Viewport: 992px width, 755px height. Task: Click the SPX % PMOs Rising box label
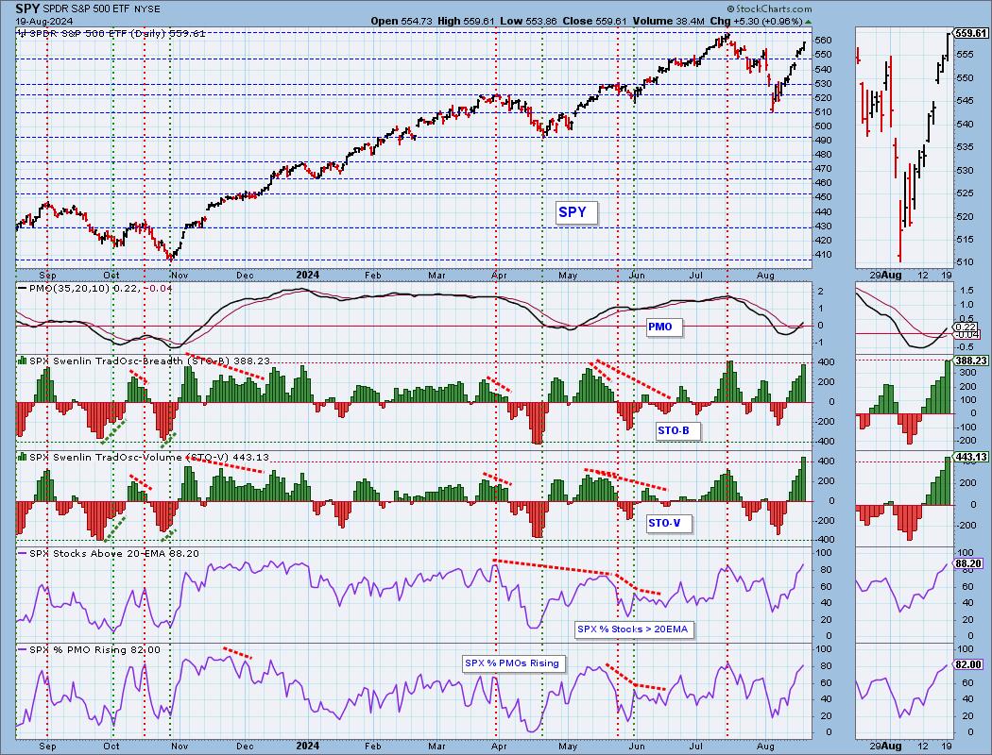point(512,664)
